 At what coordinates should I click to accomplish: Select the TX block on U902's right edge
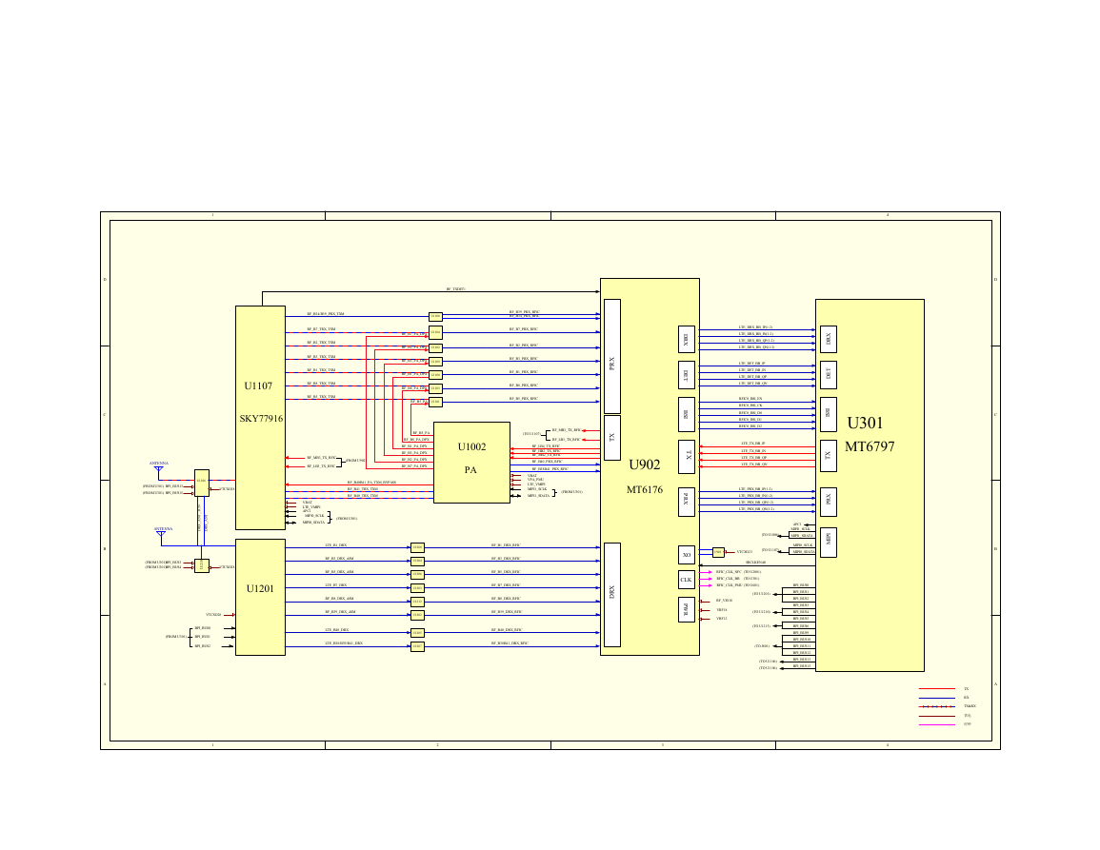pyautogui.click(x=686, y=457)
